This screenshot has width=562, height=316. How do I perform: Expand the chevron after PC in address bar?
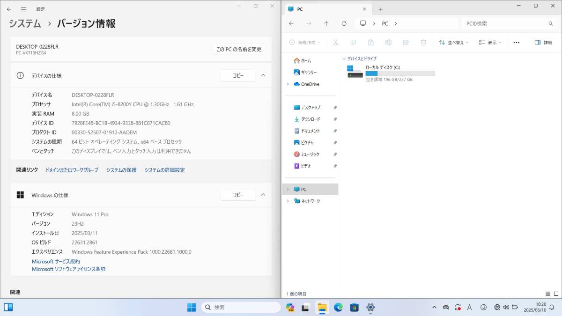coord(396,23)
